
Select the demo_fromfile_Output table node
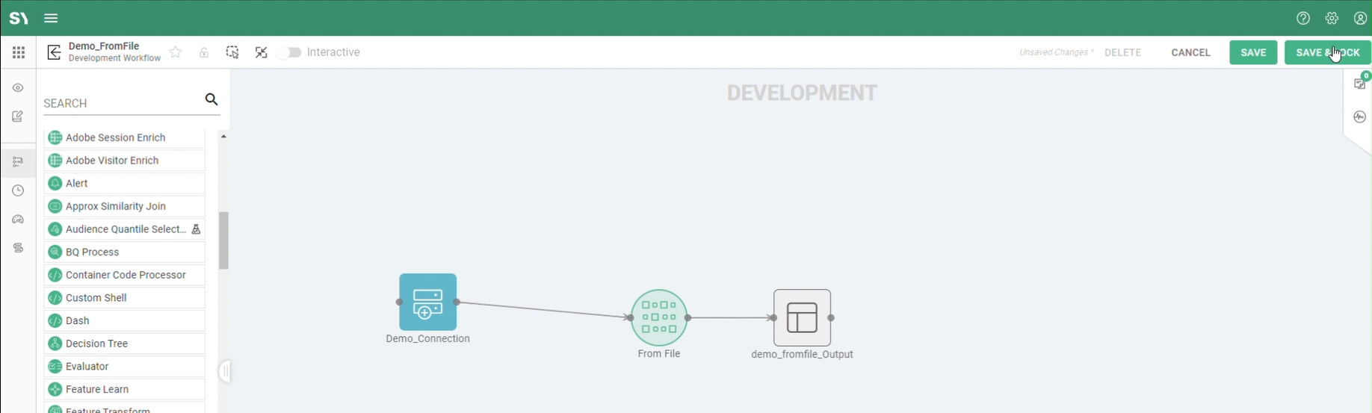[802, 317]
